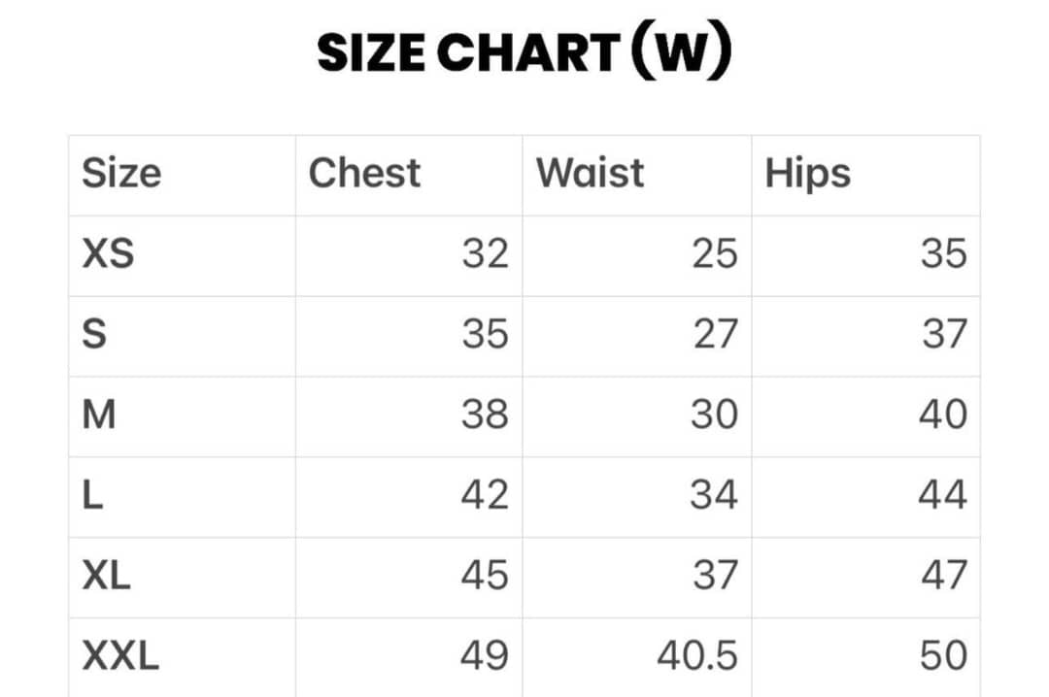
Task: Select the M size row label
Action: pyautogui.click(x=99, y=415)
